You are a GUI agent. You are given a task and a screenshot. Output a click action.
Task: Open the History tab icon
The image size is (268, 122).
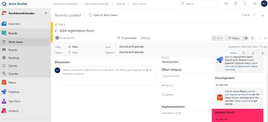coord(244,53)
